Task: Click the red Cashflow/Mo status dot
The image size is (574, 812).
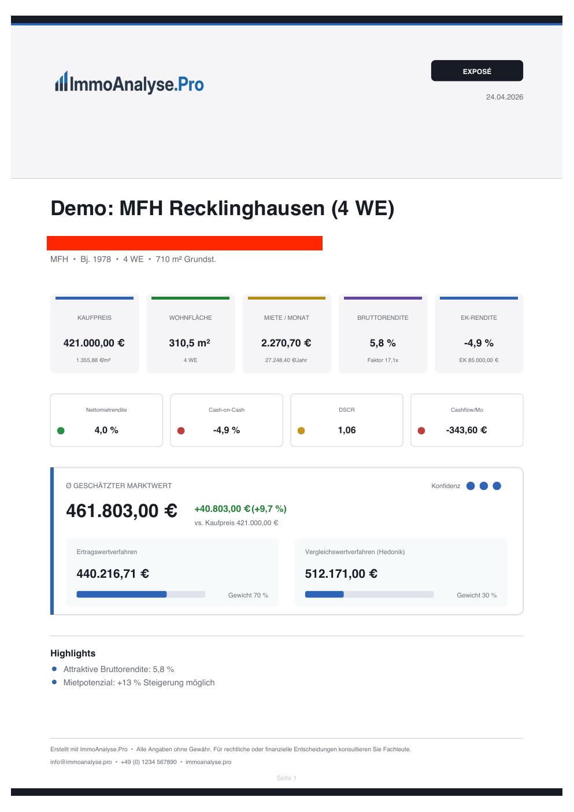Action: click(421, 430)
